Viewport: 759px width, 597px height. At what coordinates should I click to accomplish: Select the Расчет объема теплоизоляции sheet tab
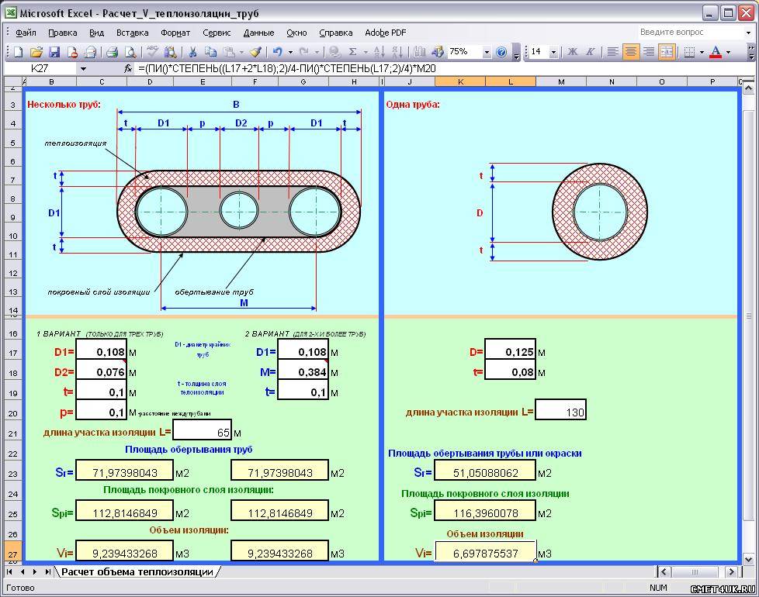(x=137, y=572)
